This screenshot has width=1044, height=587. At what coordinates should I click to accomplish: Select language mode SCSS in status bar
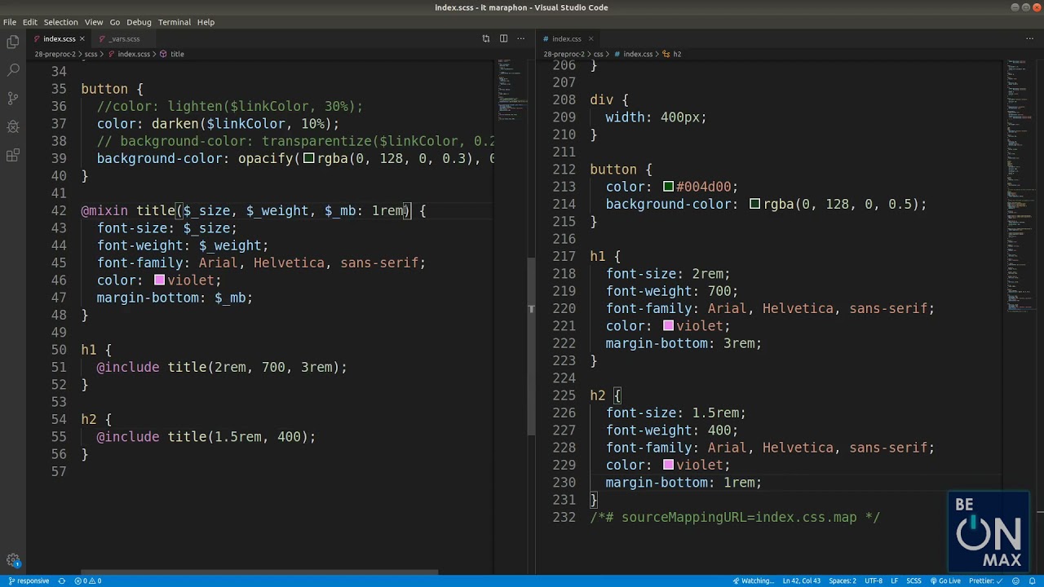913,580
